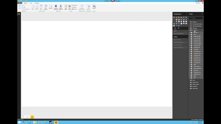221x124 pixels.
Task: Tick the State field checkbox
Action: pyautogui.click(x=191, y=76)
